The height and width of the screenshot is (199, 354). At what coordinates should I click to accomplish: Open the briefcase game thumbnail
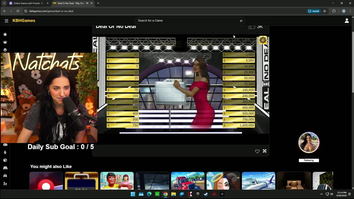click(x=82, y=181)
